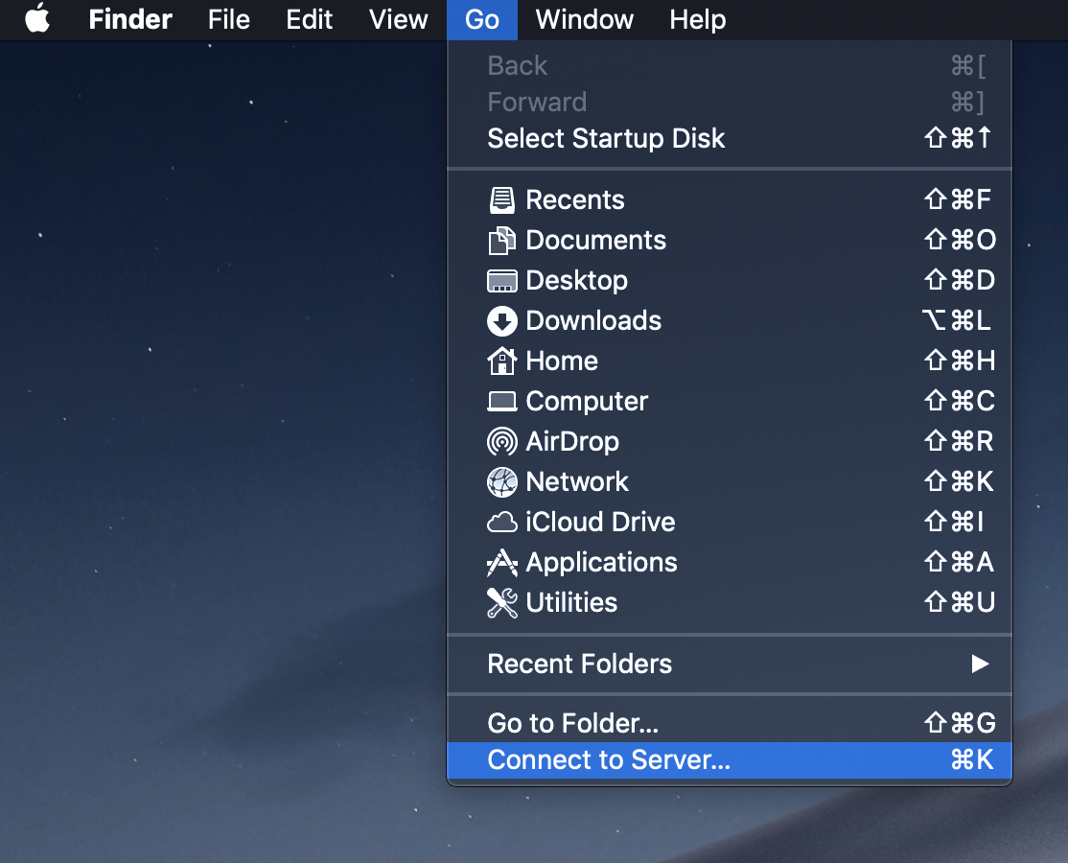This screenshot has width=1068, height=863.
Task: Click the ⇧⌘F shortcut beside Recents
Action: point(958,199)
